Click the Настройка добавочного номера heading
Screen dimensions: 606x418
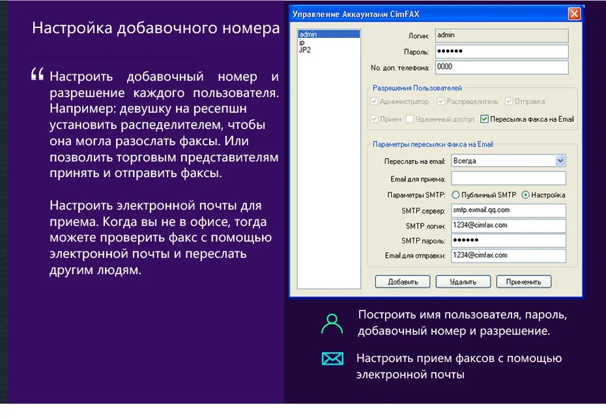(x=156, y=28)
